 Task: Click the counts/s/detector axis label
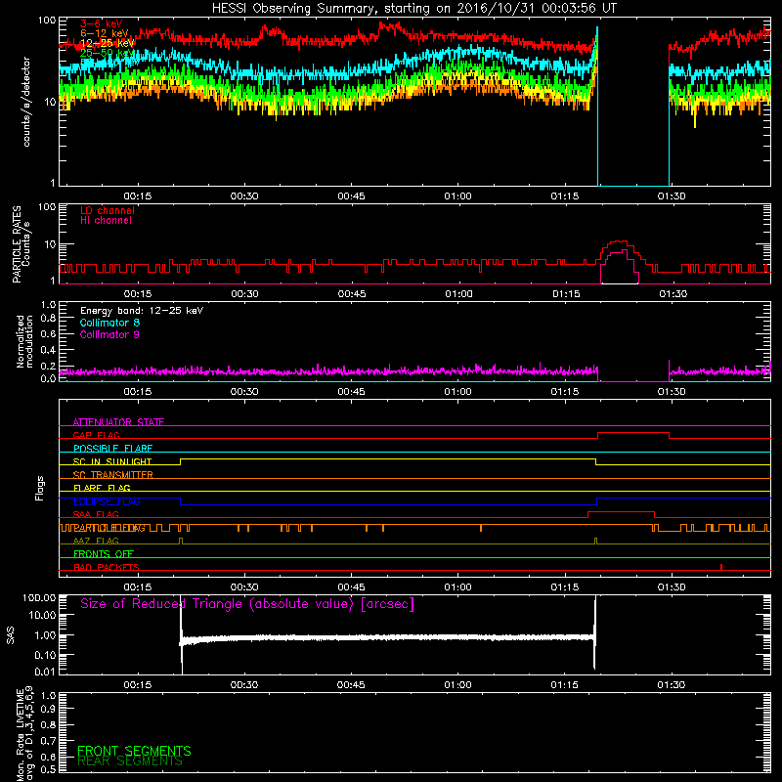(26, 102)
